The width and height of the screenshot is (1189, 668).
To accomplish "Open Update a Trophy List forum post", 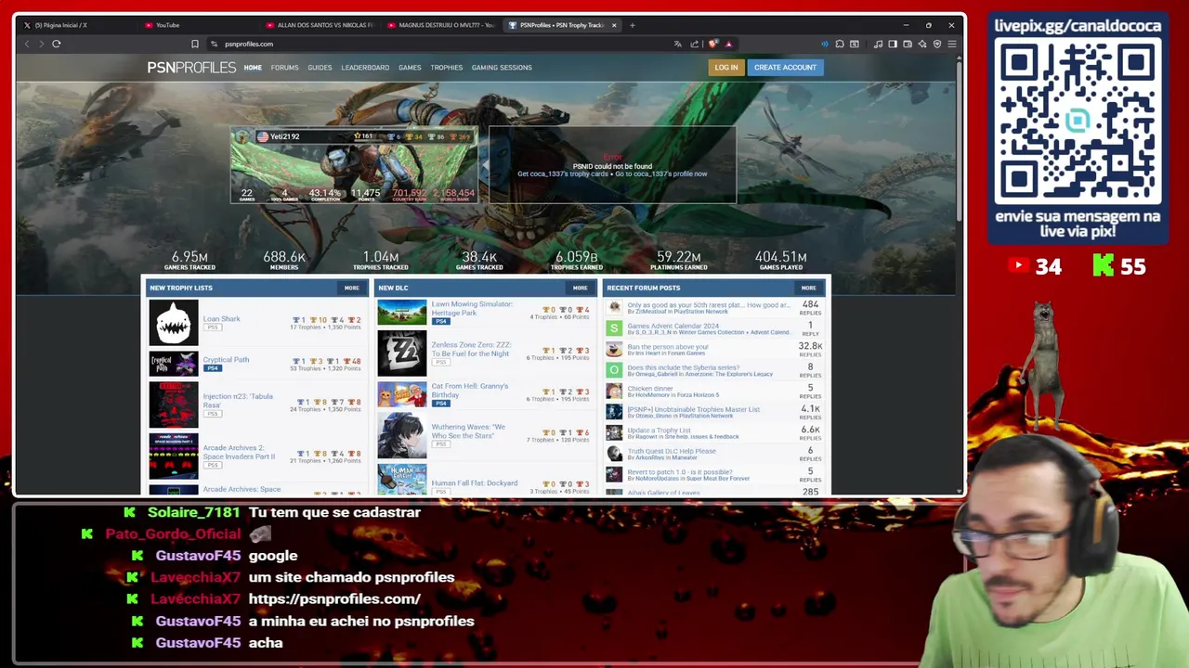I will tap(660, 430).
